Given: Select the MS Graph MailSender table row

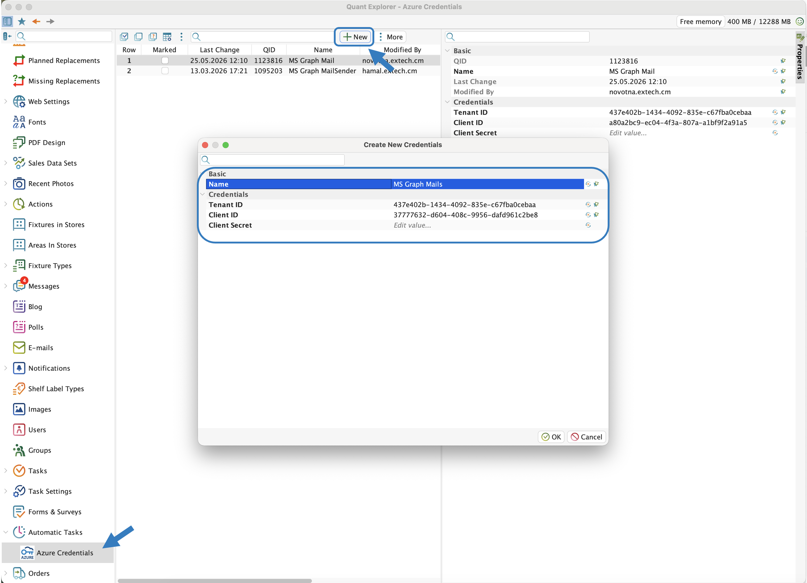Looking at the screenshot, I should [279, 71].
